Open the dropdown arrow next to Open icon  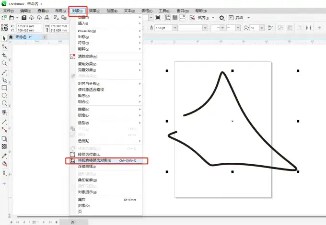17,18
